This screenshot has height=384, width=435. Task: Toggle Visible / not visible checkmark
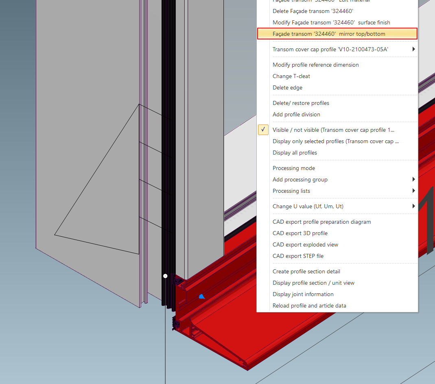point(263,130)
